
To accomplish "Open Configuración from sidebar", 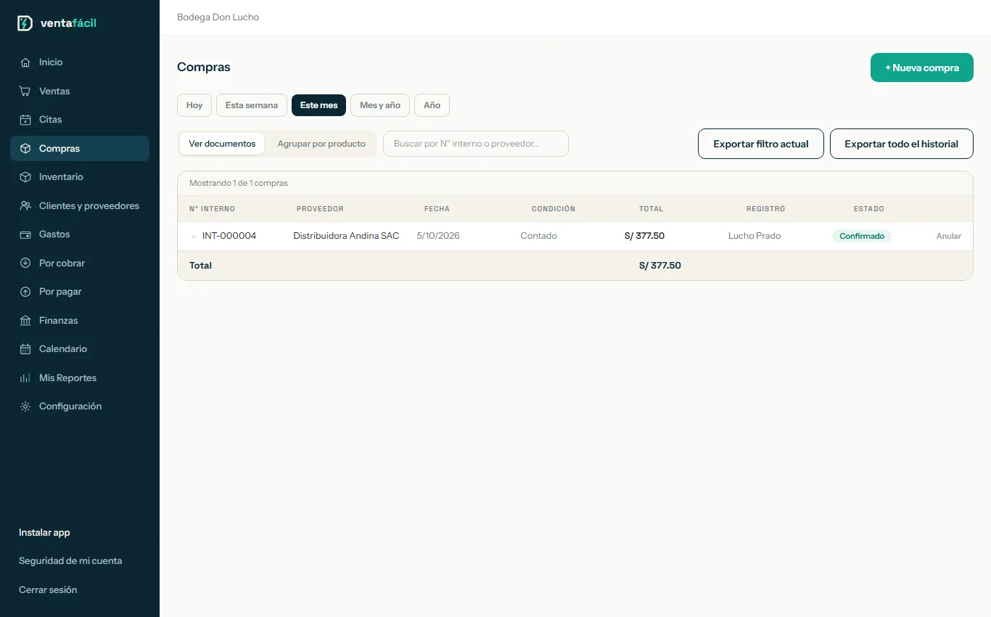I will [x=80, y=406].
